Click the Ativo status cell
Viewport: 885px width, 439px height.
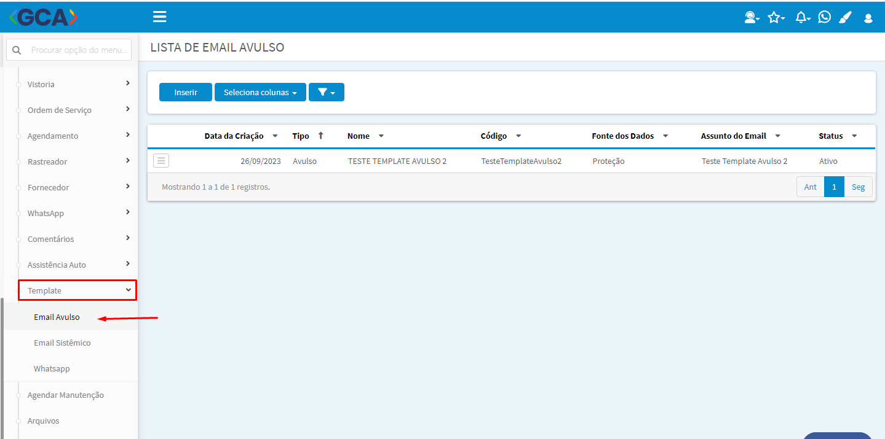tap(828, 161)
